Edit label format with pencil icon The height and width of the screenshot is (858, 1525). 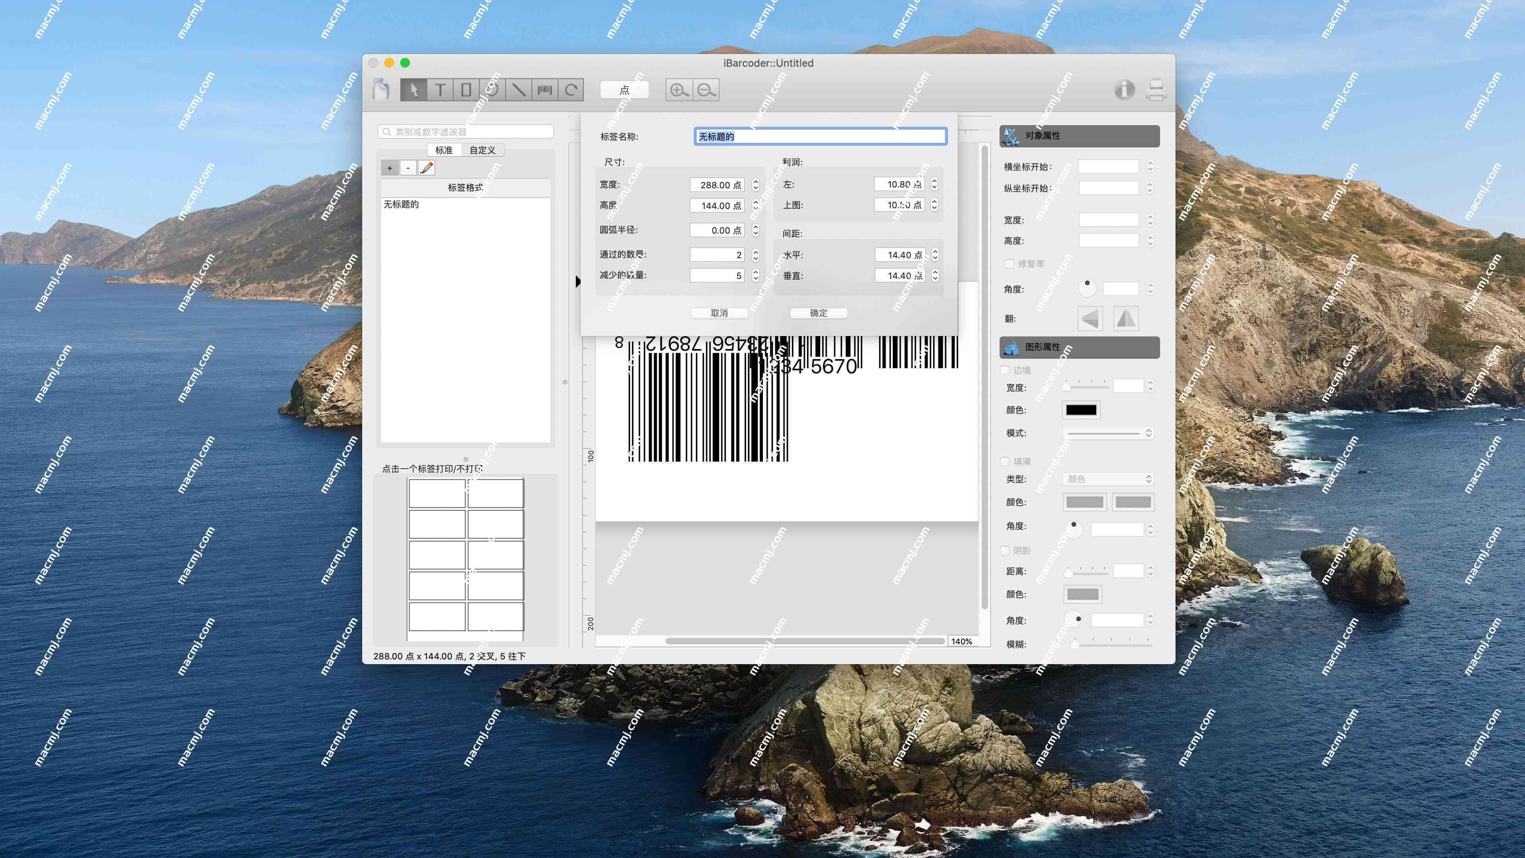click(426, 168)
